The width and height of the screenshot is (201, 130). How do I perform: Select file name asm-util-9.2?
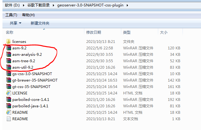23,67
